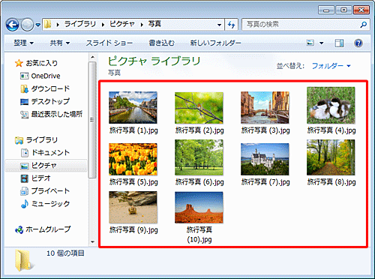This screenshot has height=279, width=375.
Task: Click the ミュージック library icon
Action: (x=25, y=204)
